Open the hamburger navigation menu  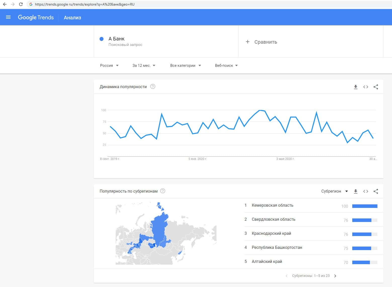pyautogui.click(x=8, y=17)
